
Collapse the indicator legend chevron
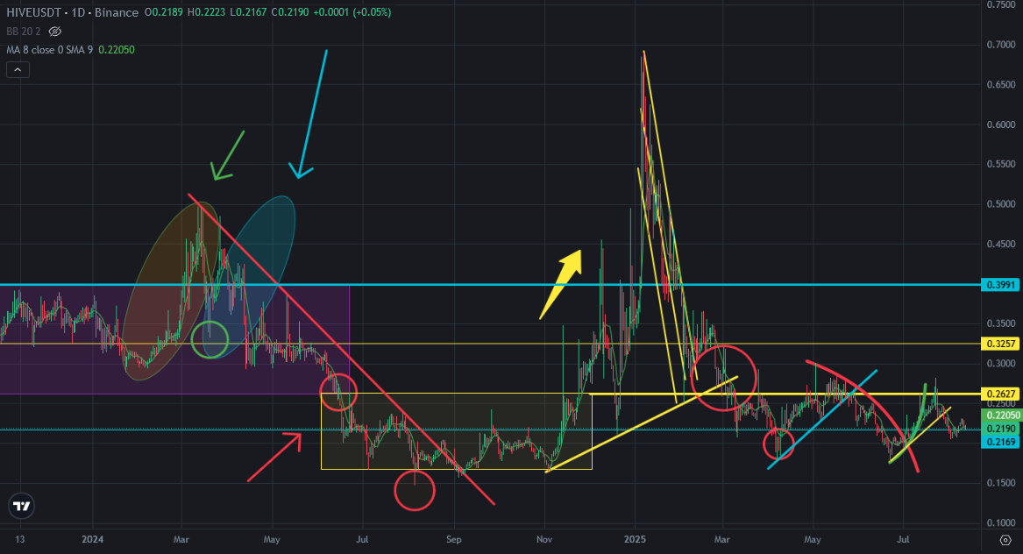coord(18,70)
